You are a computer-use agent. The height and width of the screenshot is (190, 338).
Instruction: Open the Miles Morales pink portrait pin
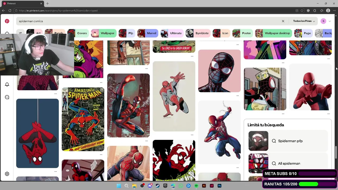coord(219,71)
